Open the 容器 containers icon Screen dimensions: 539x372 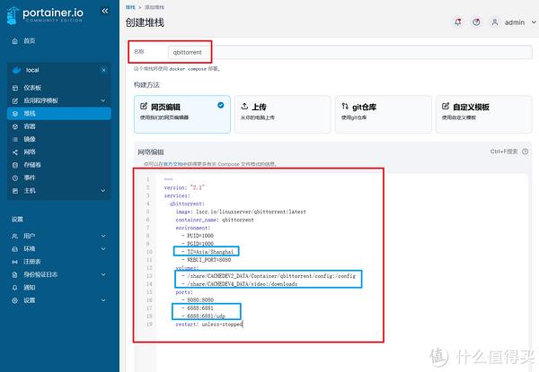pyautogui.click(x=15, y=126)
